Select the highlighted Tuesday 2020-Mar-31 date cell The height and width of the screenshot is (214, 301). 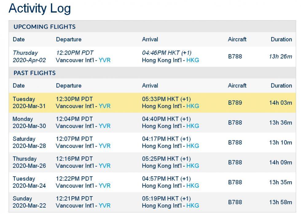point(29,103)
